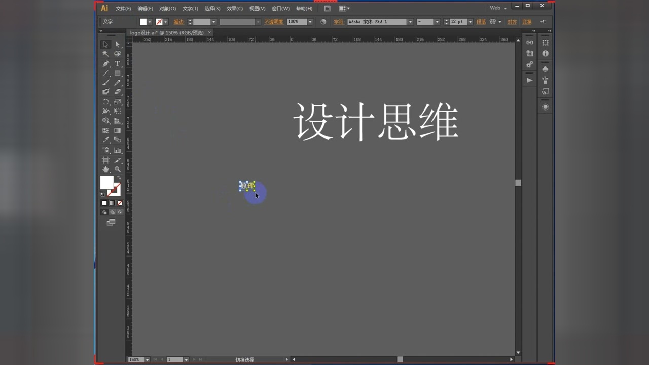Select the Eyedropper tool
649x365 pixels.
pos(106,140)
